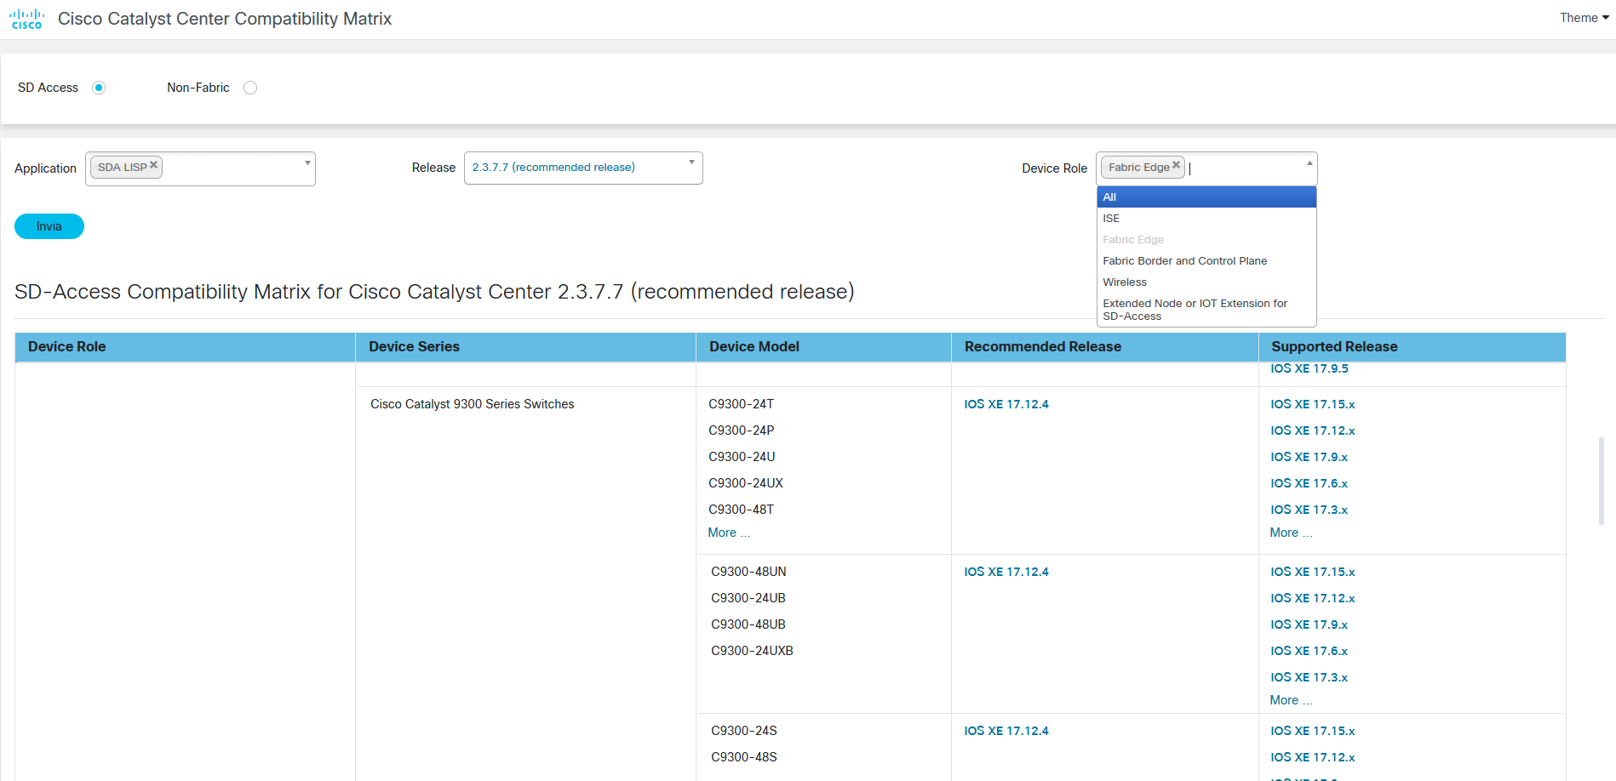
Task: Select the Non-Fabric radio button
Action: [x=250, y=88]
